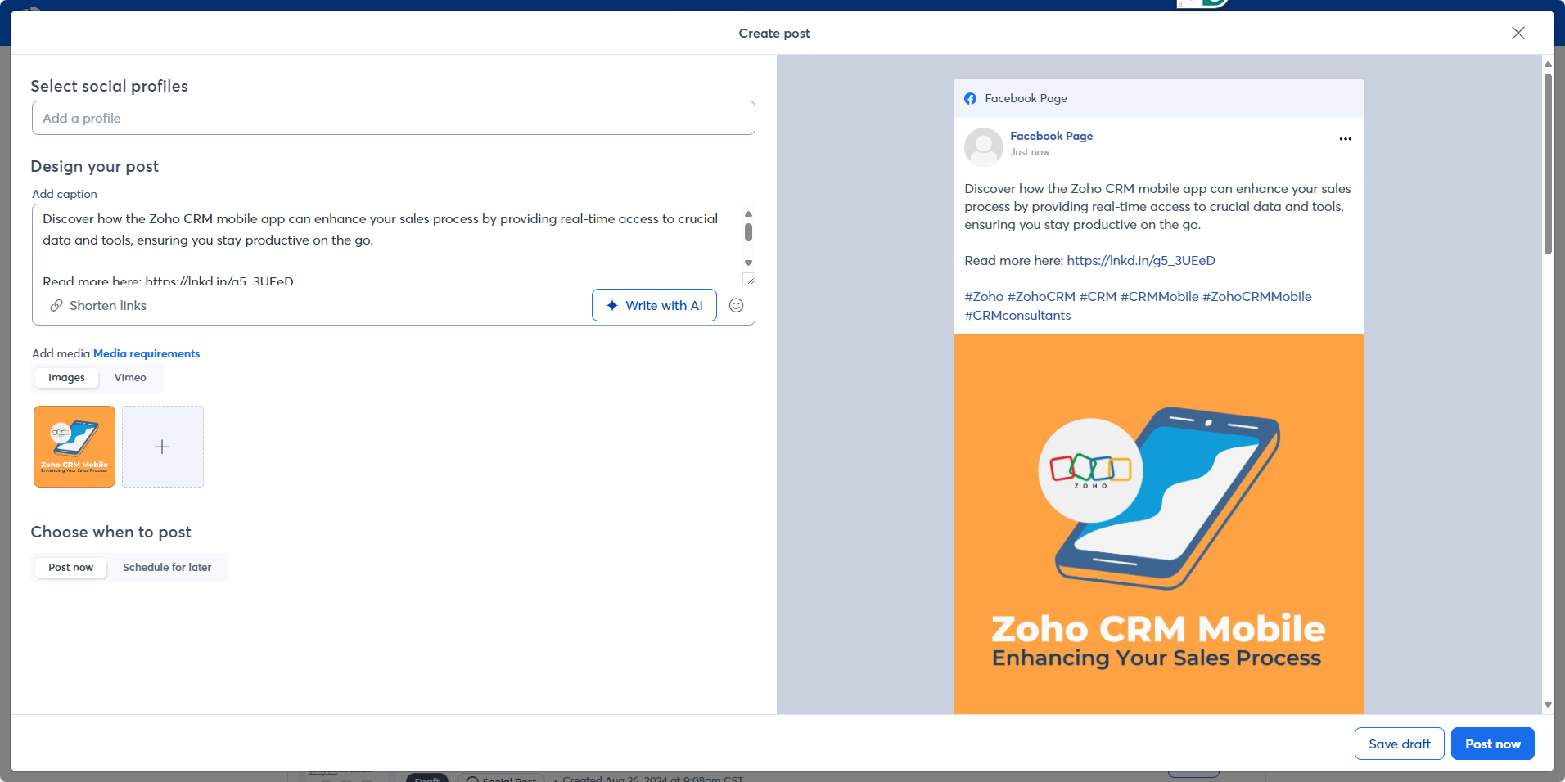This screenshot has width=1565, height=782.
Task: Click the caption box scrollbar thumb
Action: (748, 232)
